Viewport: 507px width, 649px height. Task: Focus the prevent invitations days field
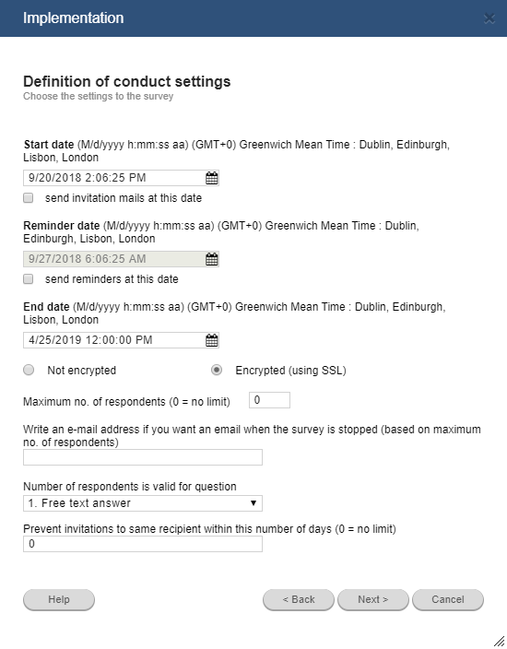(x=143, y=544)
